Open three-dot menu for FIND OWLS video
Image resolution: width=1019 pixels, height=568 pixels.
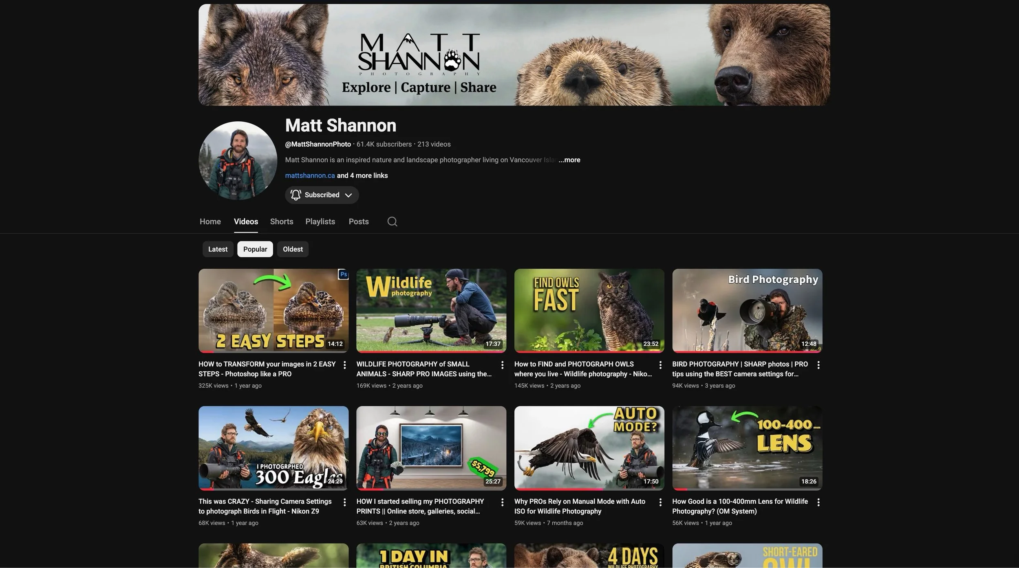(660, 365)
